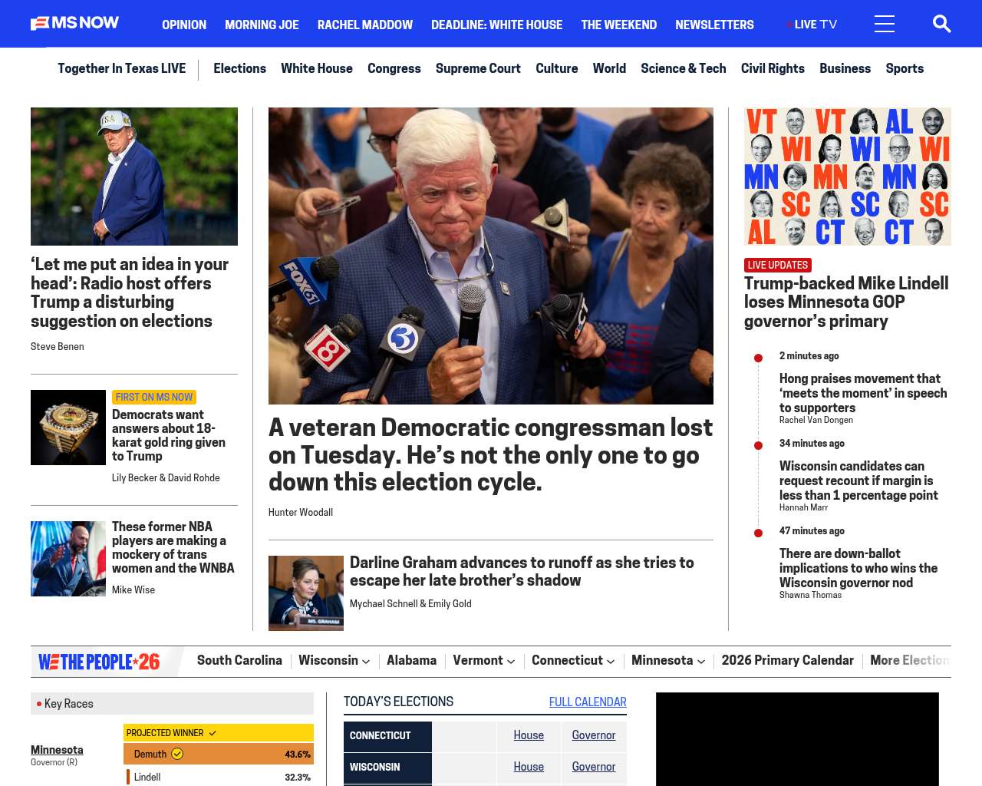Expand the Wisconsin dropdown chevron
Screen dimensions: 982x786
(366, 661)
